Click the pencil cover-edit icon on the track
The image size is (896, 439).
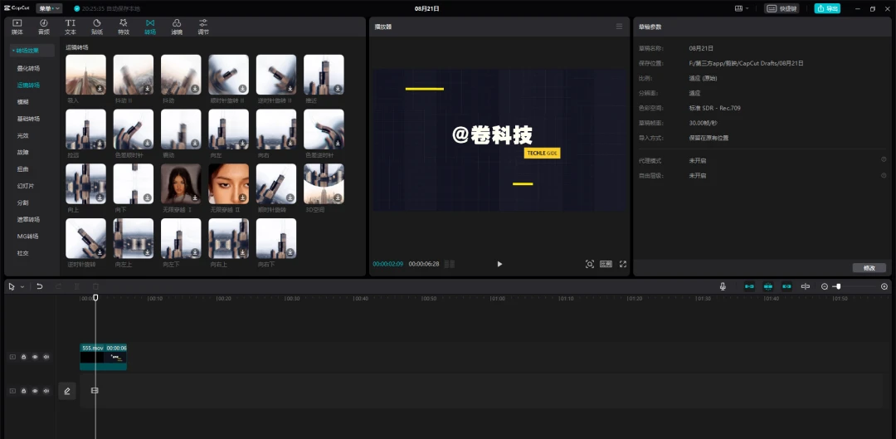click(x=67, y=391)
